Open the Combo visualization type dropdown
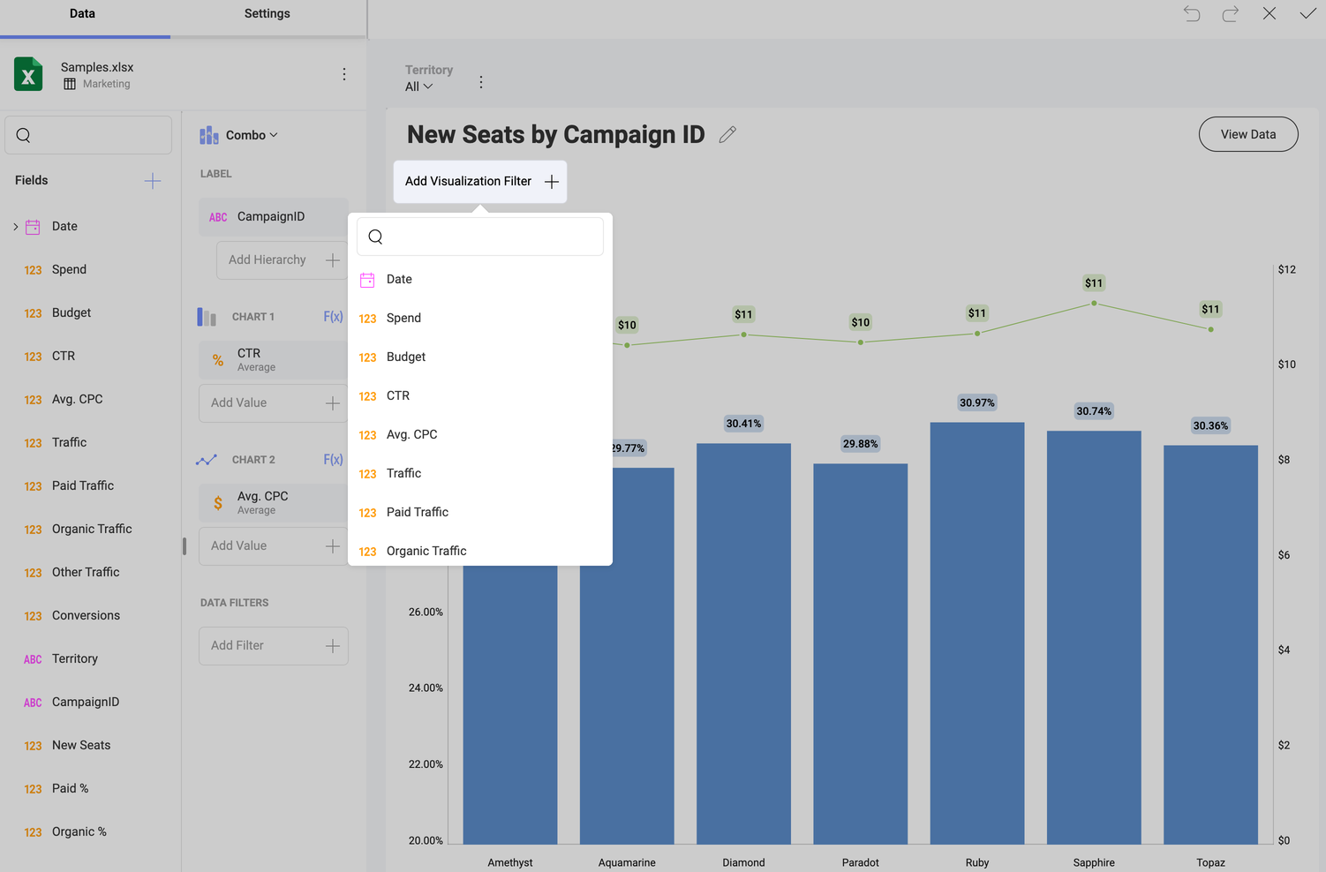1326x872 pixels. (239, 135)
